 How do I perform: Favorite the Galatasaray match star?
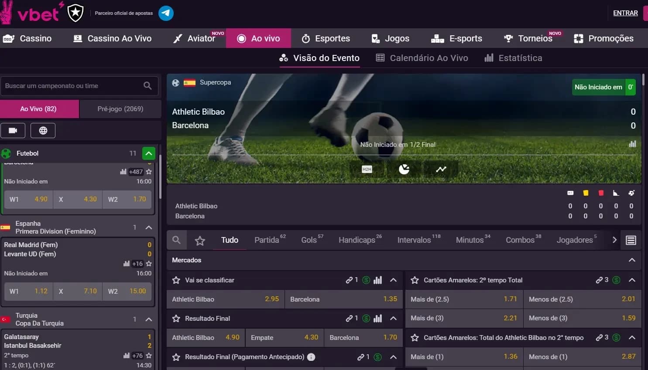tap(149, 356)
